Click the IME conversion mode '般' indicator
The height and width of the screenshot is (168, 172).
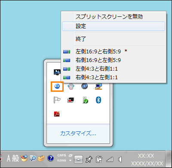tap(15, 159)
